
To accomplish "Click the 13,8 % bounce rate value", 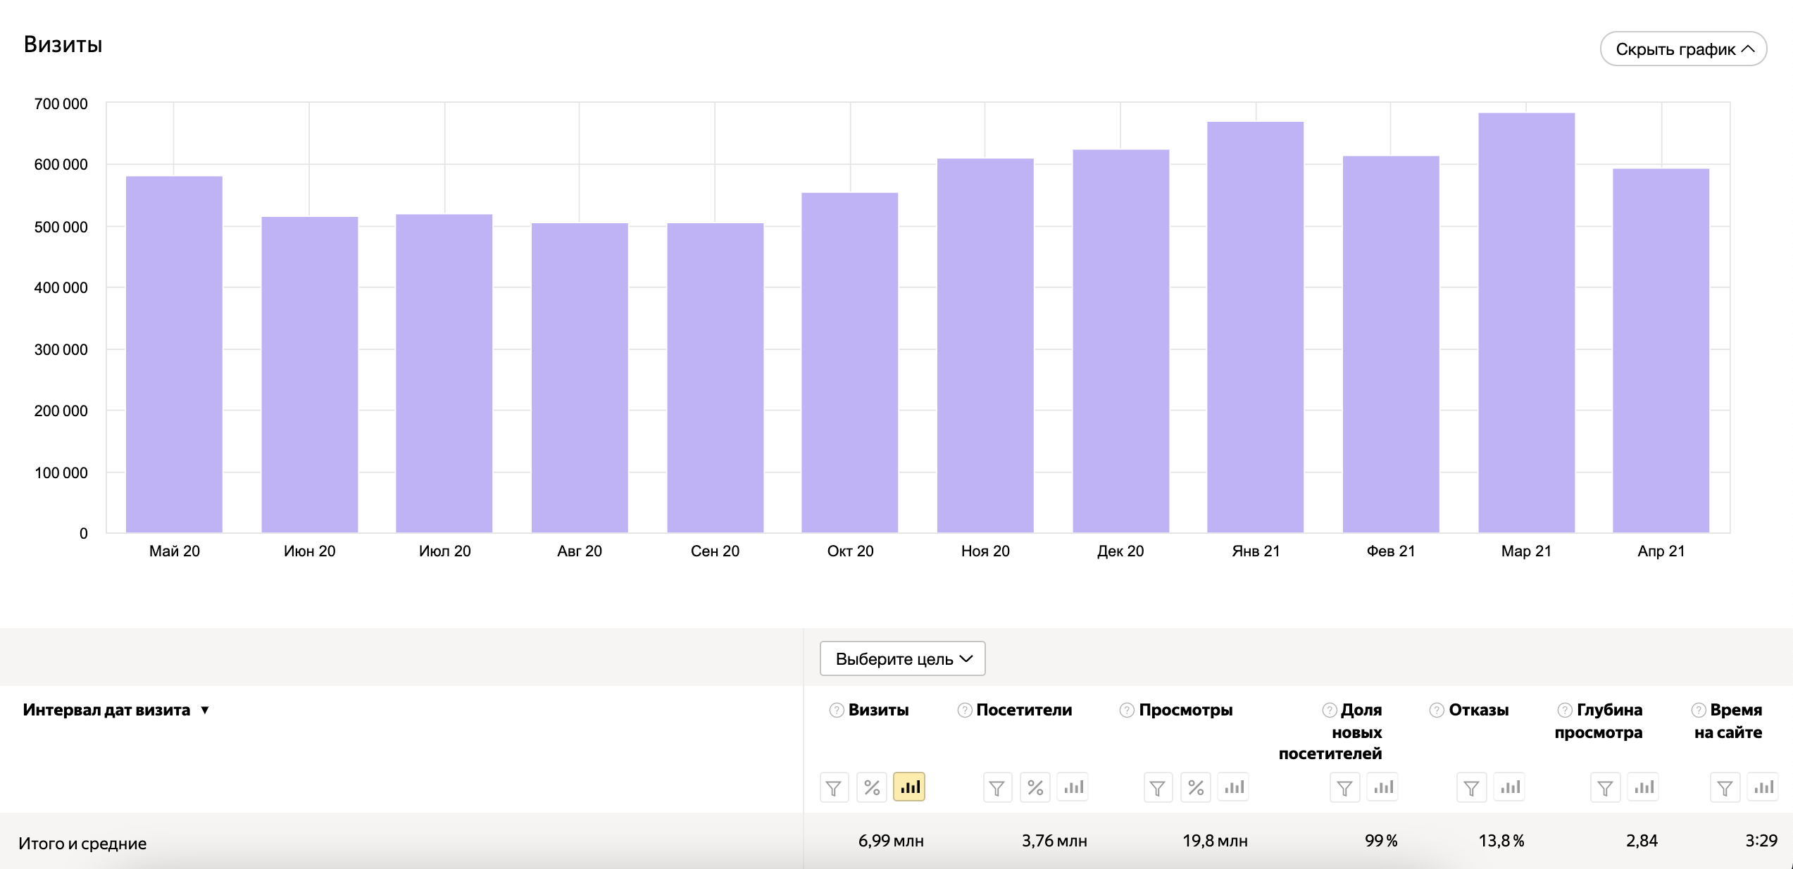I will [x=1501, y=840].
